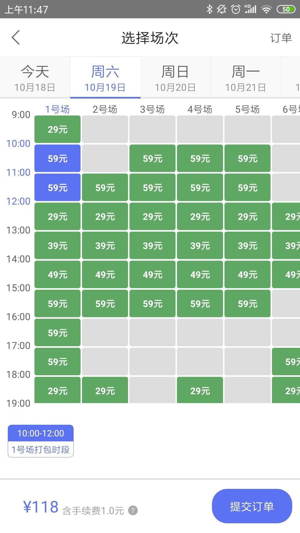
Task: Select Court 2 13:00 39元 slot
Action: click(x=105, y=246)
